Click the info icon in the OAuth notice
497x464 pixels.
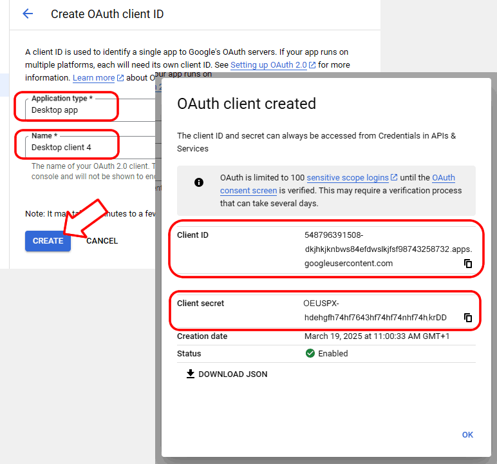point(199,182)
